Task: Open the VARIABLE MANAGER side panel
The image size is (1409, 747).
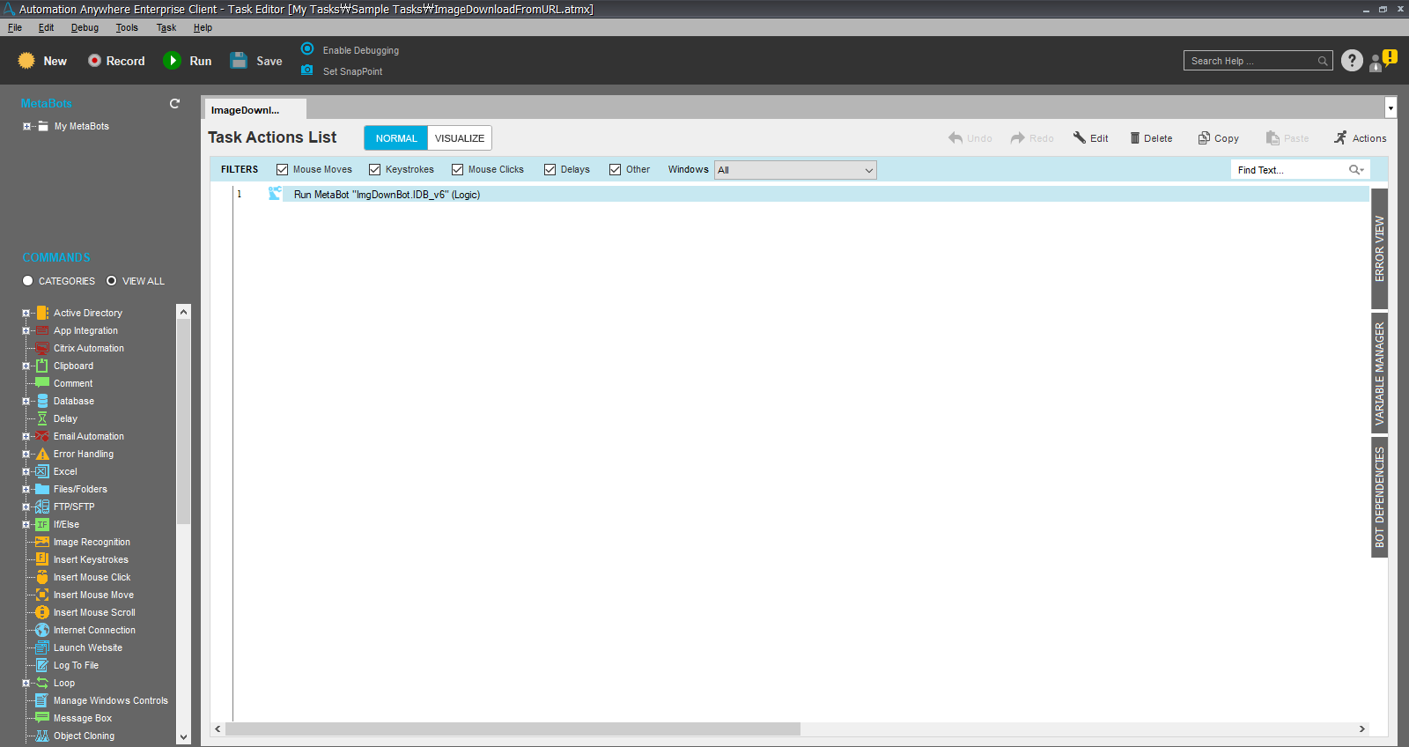Action: (x=1380, y=373)
